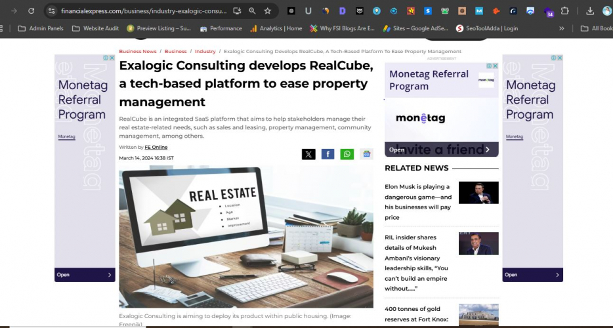The image size is (613, 328).
Task: Show more bookmarks with double chevron
Action: click(x=562, y=28)
